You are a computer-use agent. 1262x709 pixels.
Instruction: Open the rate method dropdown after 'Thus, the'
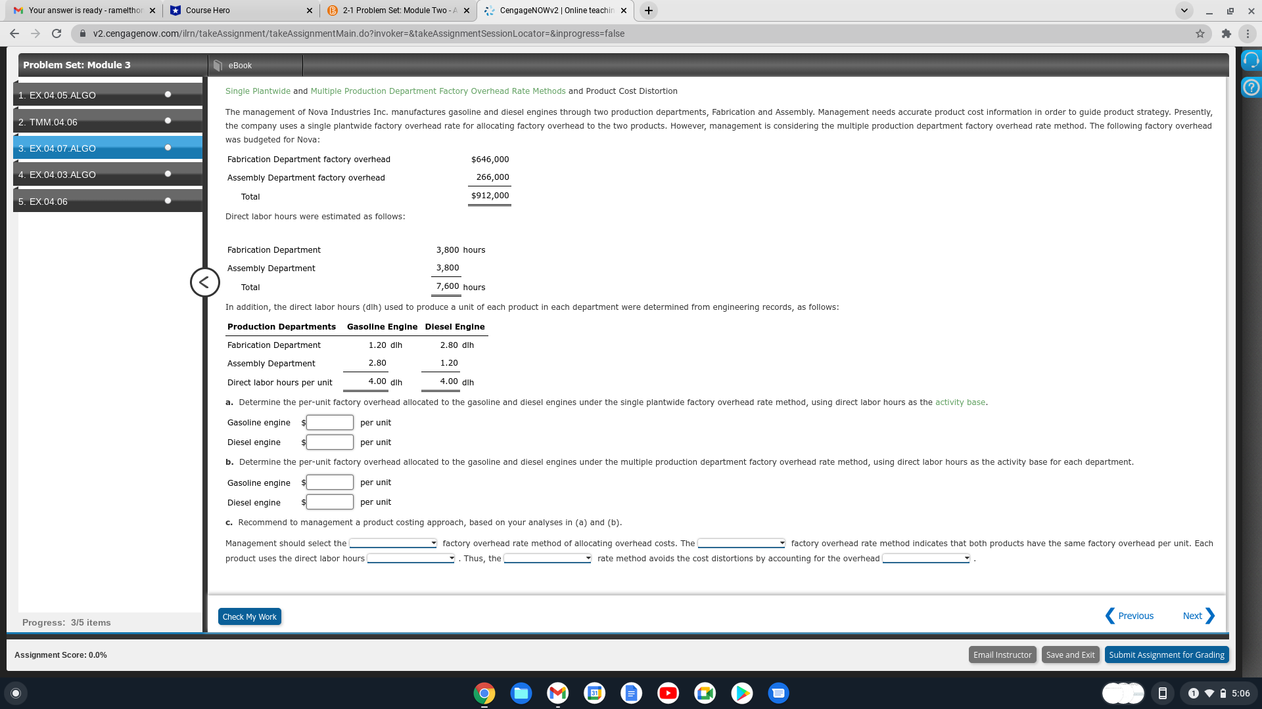pos(547,558)
